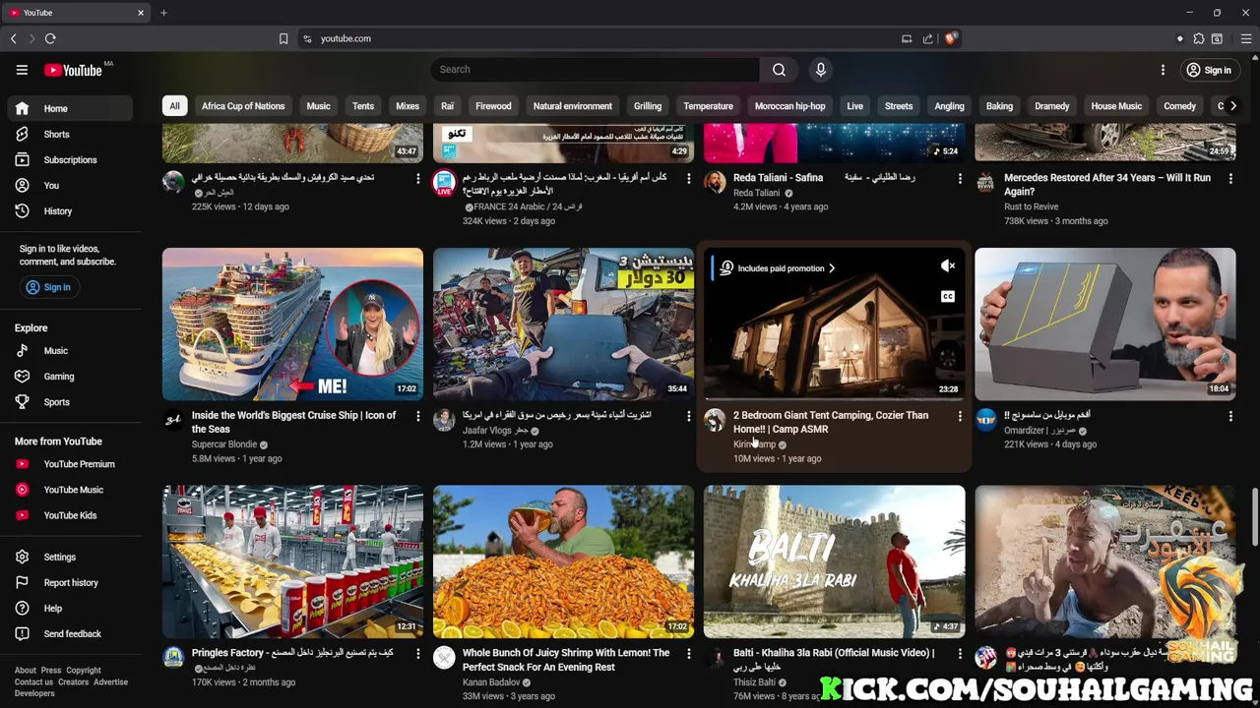Open more options for Pringles Factory video
Image resolution: width=1260 pixels, height=708 pixels.
[x=417, y=653]
